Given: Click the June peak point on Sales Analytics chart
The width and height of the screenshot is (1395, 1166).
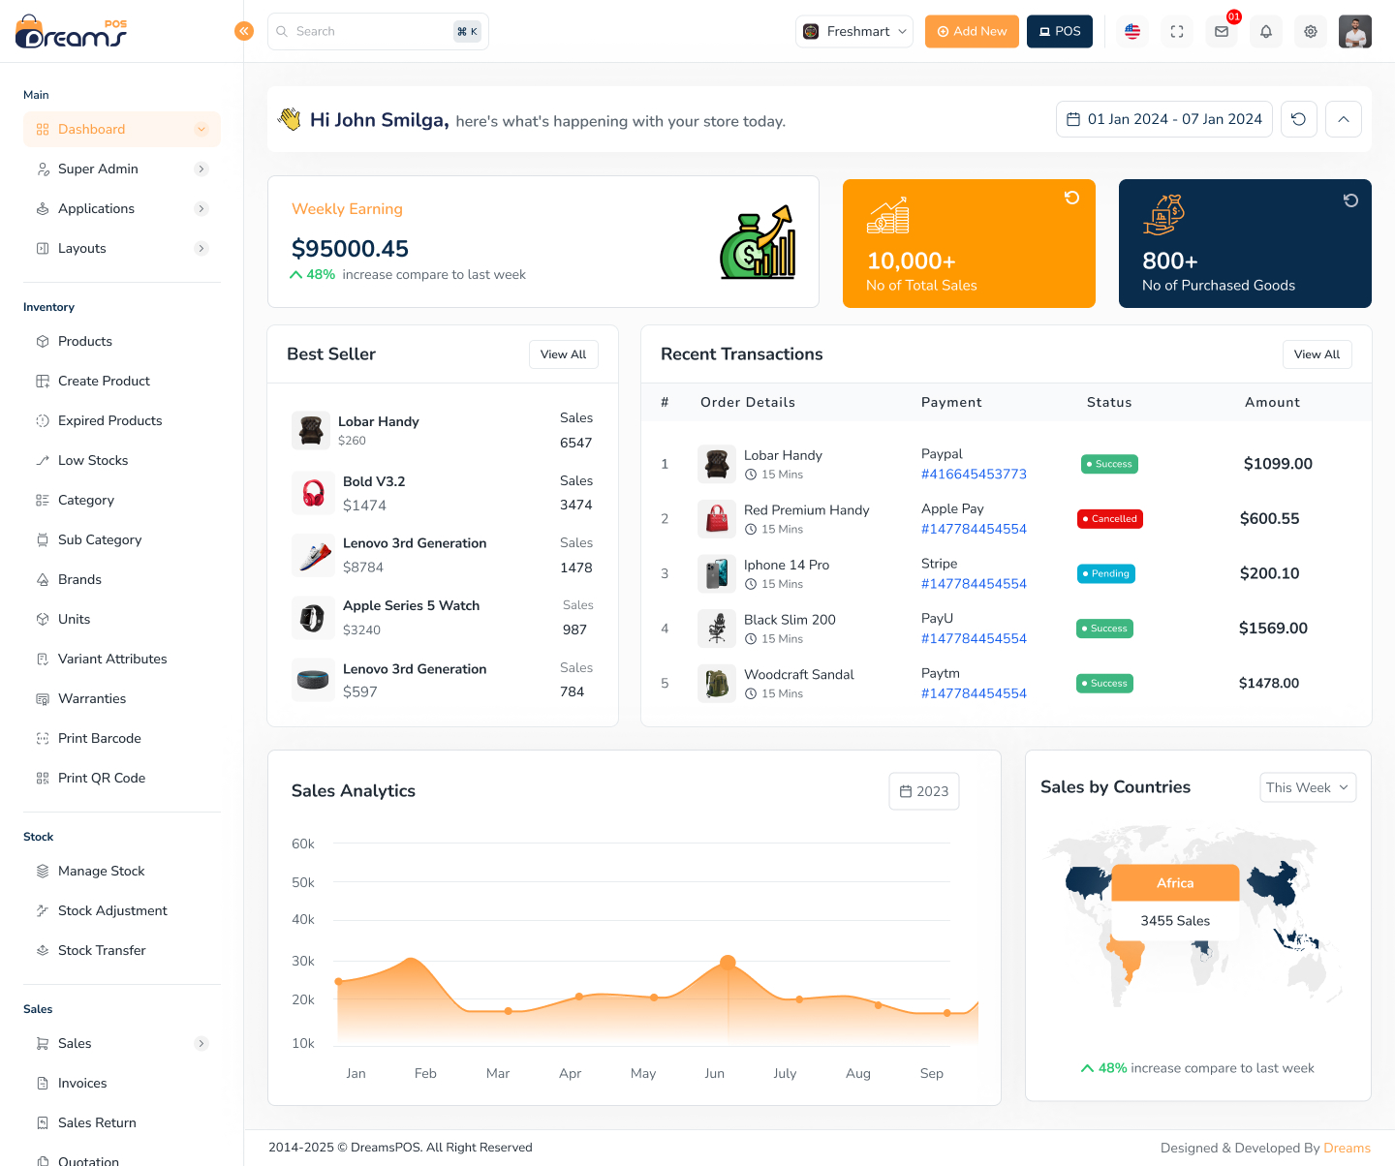Looking at the screenshot, I should [728, 962].
